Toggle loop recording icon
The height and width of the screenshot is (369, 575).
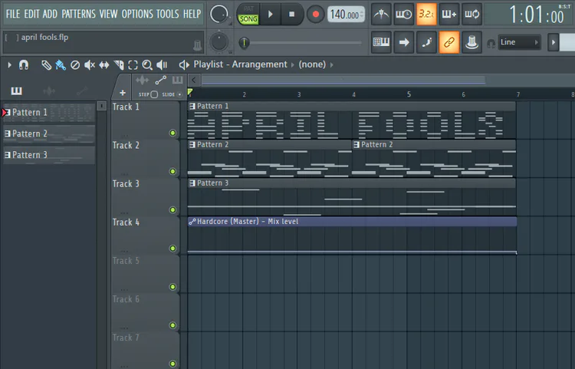point(472,15)
